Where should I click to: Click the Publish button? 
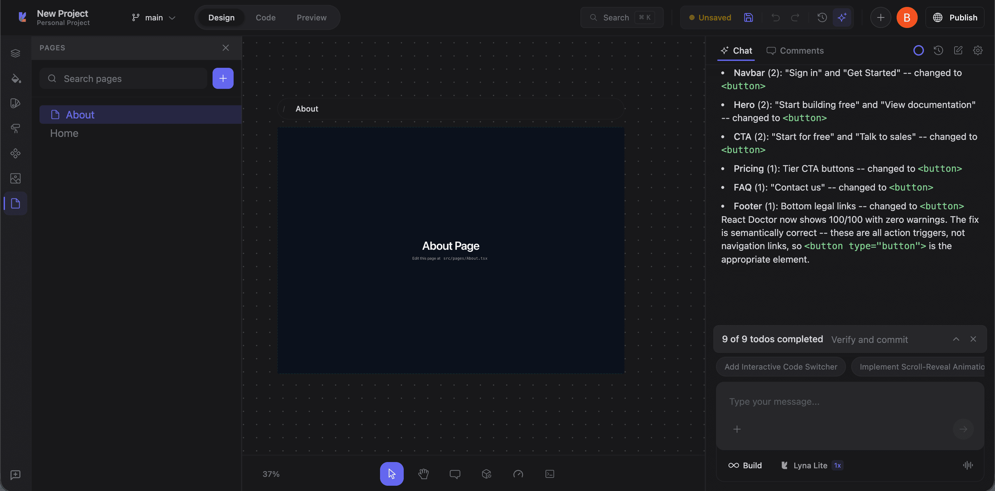coord(955,17)
